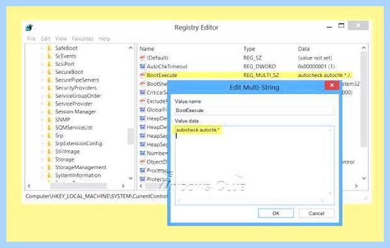This screenshot has width=390, height=248.
Task: Click the SQMServiceList folder icon
Action: tap(49, 128)
